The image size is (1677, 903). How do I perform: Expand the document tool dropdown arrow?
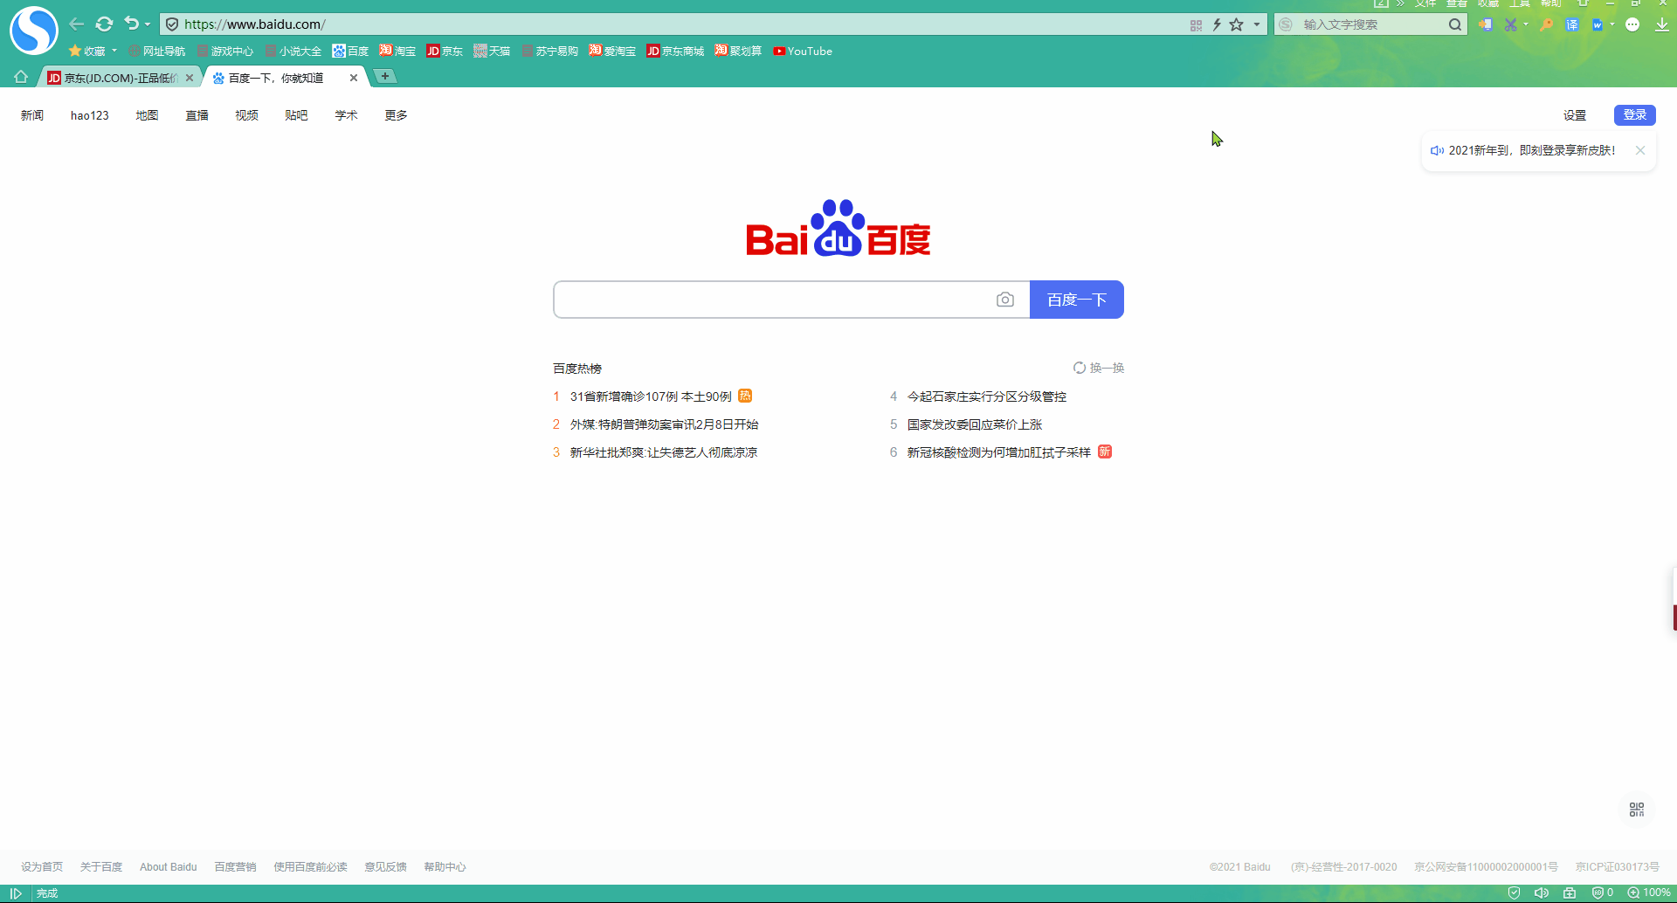click(x=1611, y=24)
